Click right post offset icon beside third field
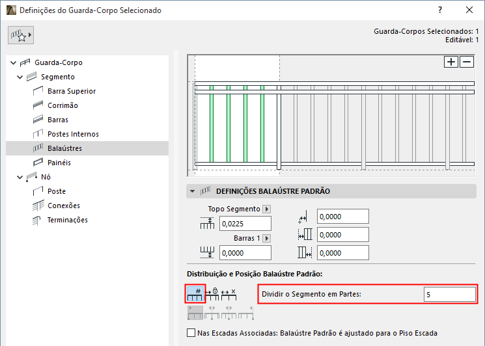Screen dimensions: 485x346 point(305,252)
